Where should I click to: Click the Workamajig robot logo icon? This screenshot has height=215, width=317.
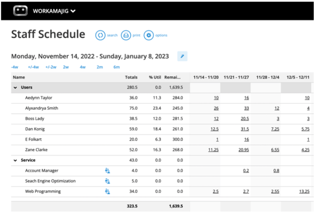click(21, 10)
